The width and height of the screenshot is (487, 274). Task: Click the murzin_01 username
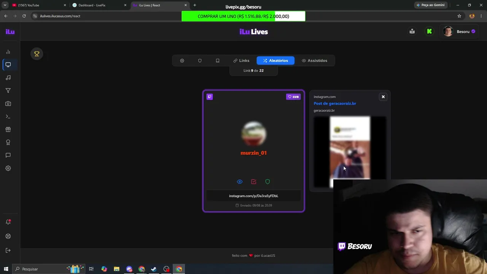(254, 153)
